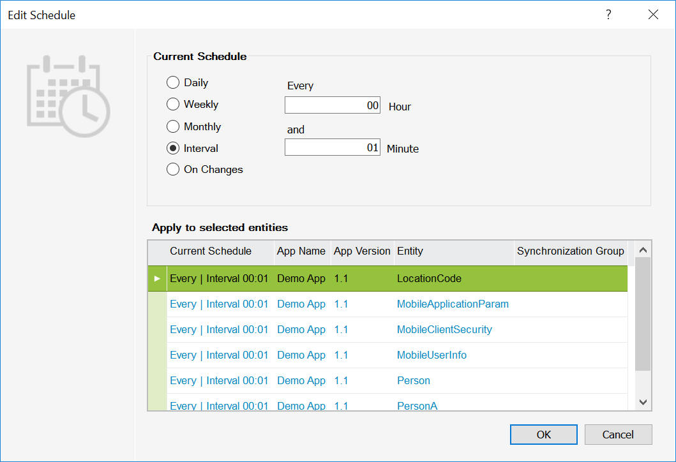Select the MobileUserInfo entity row

click(x=432, y=355)
